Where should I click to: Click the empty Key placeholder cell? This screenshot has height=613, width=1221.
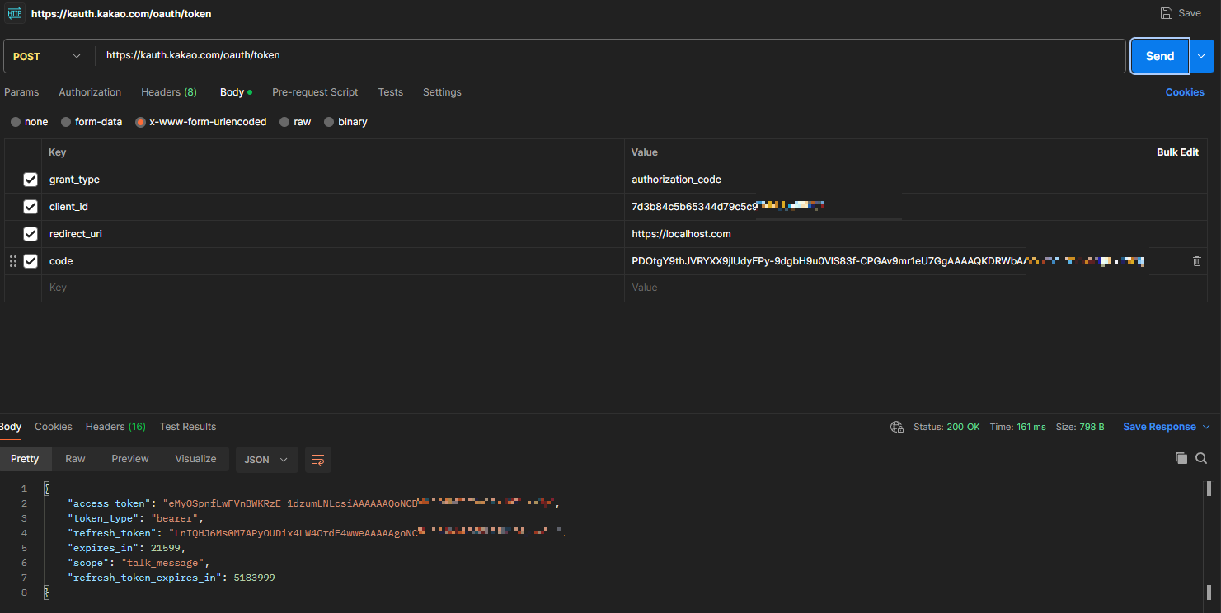pyautogui.click(x=332, y=288)
